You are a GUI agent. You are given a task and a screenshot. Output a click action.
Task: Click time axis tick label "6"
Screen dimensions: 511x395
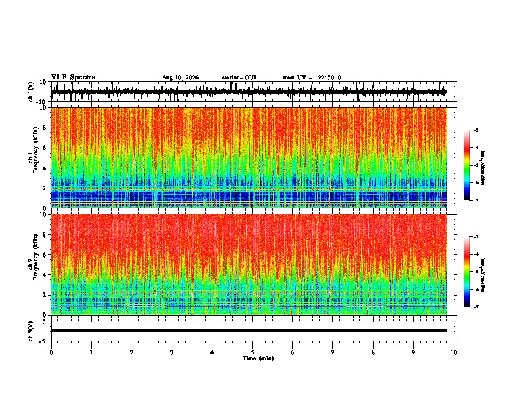293,352
